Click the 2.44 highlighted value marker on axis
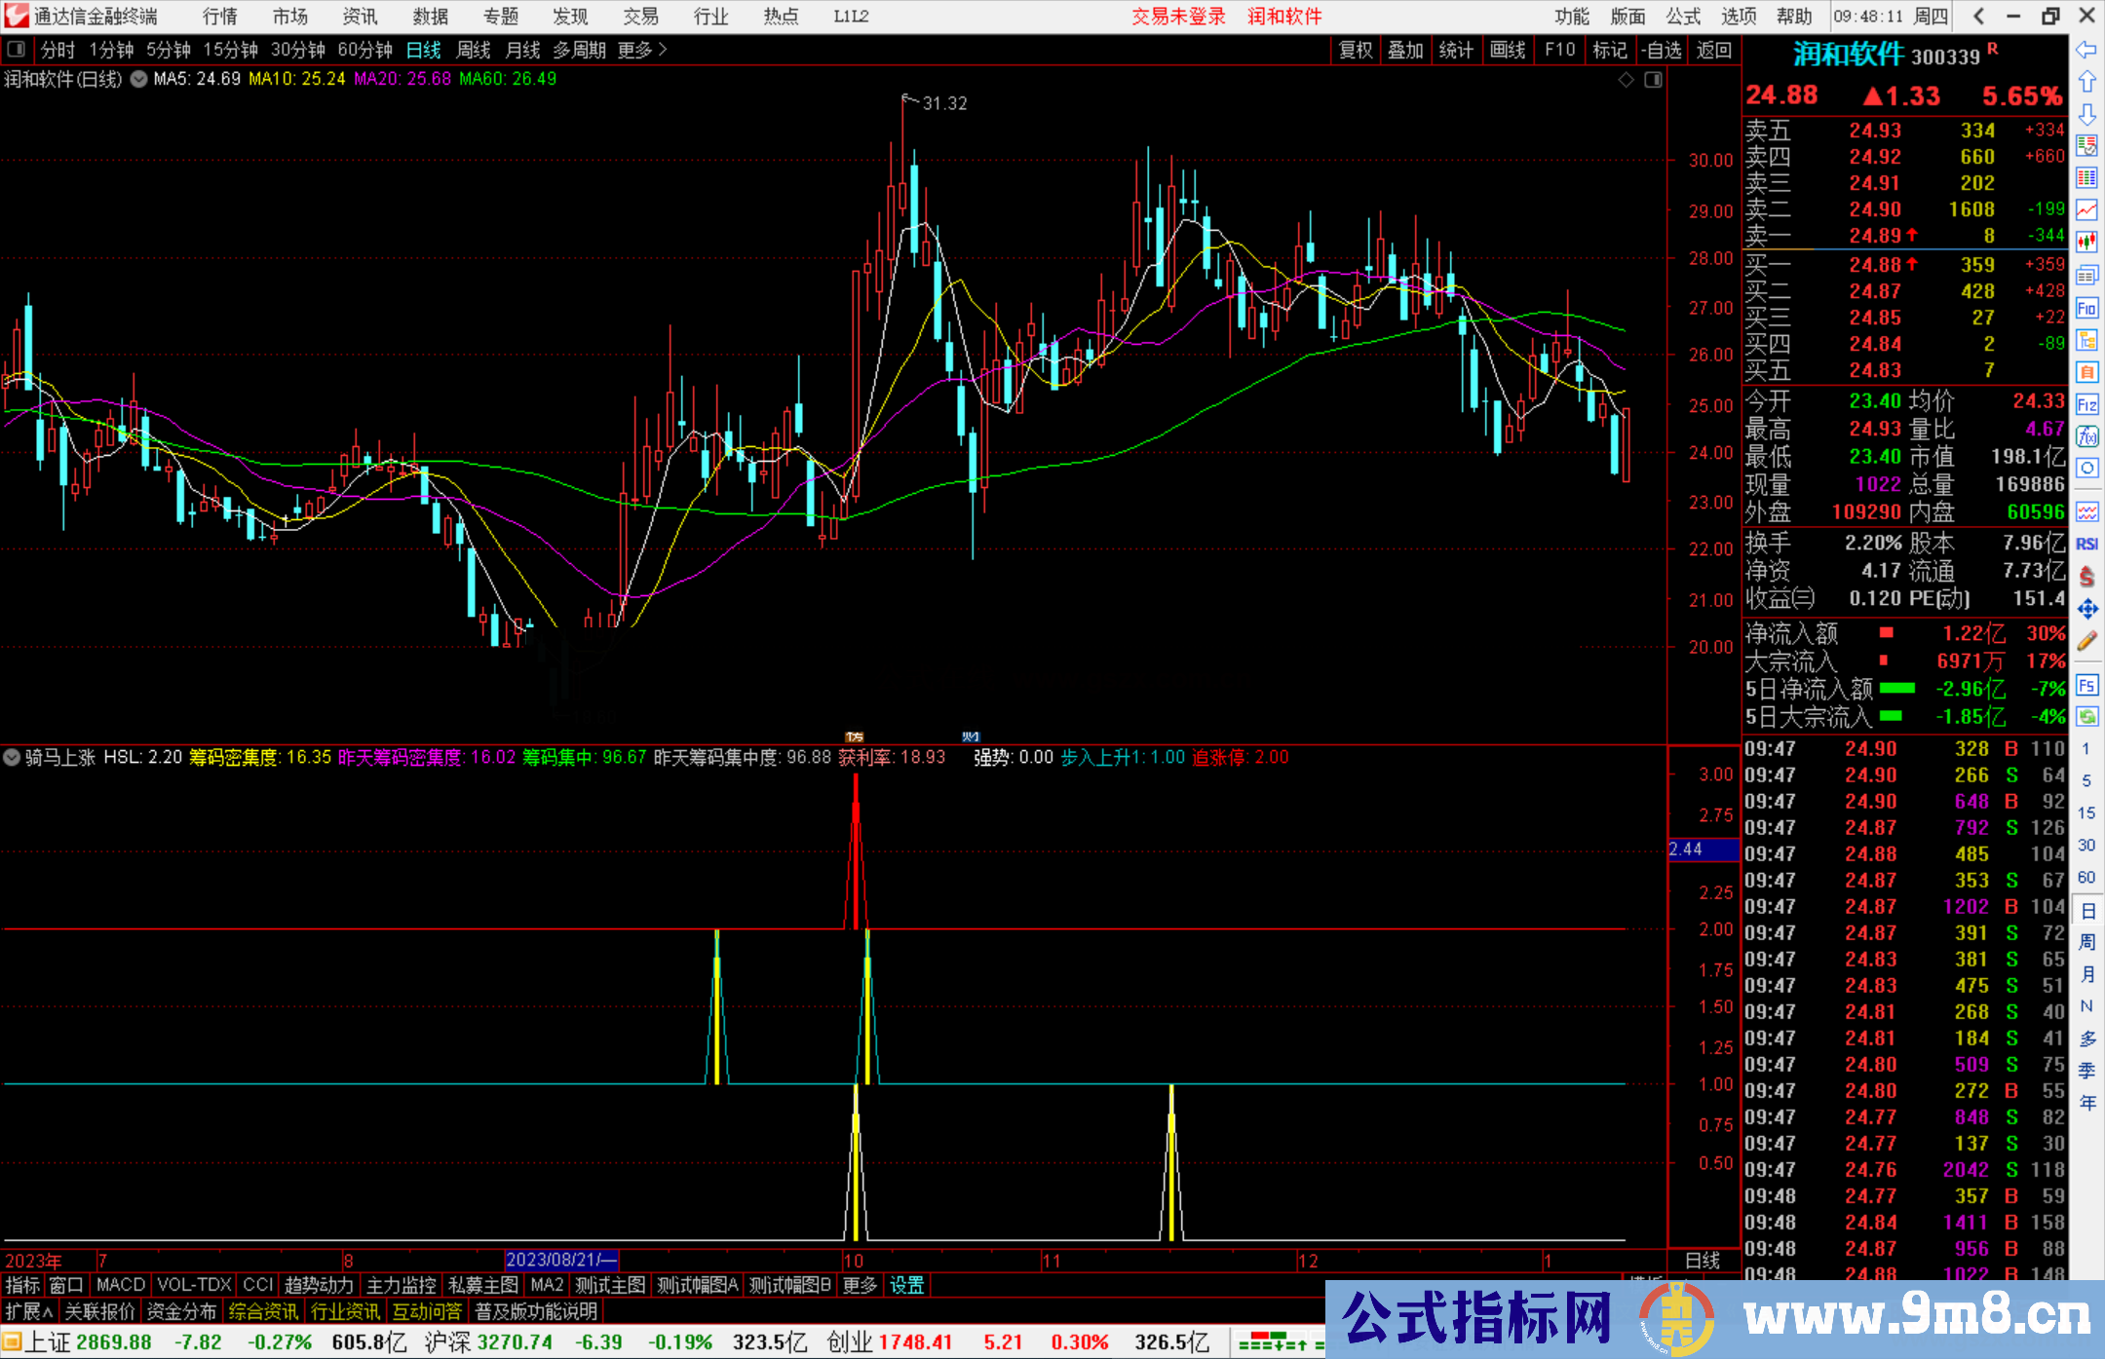The width and height of the screenshot is (2105, 1359). [x=1701, y=849]
